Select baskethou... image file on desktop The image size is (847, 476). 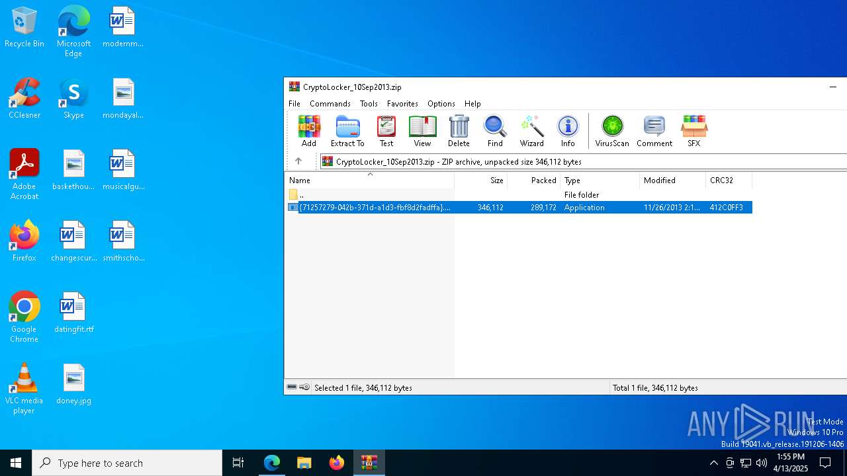pyautogui.click(x=73, y=171)
